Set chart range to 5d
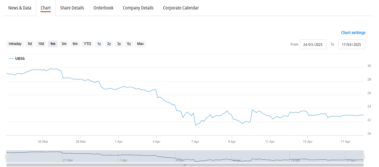Screen dimensions: 379x167 pos(30,44)
